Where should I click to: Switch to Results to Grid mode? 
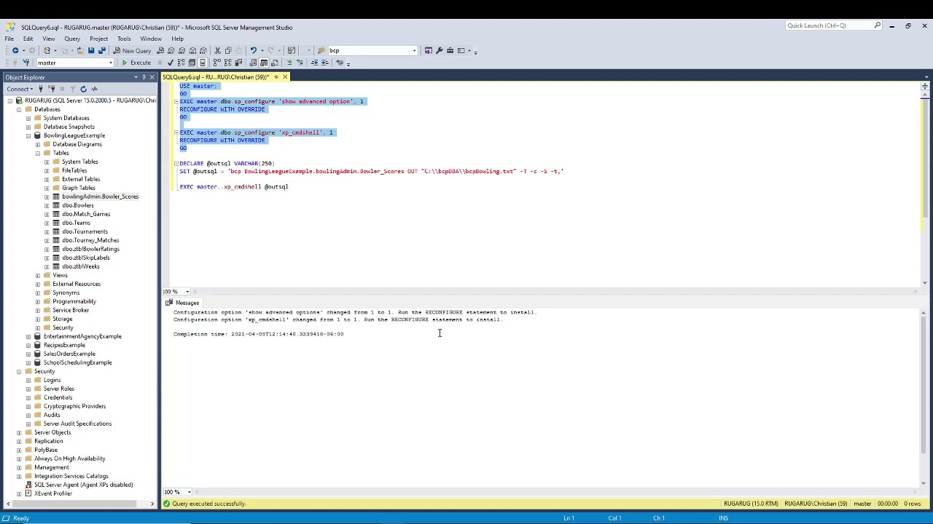point(264,63)
